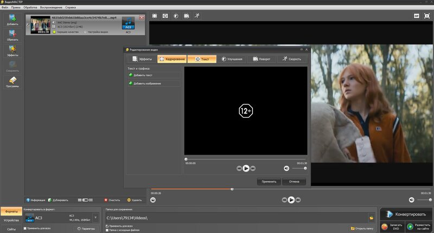
Task: Toggle fullscreen preview icon at top right
Action: 427,16
